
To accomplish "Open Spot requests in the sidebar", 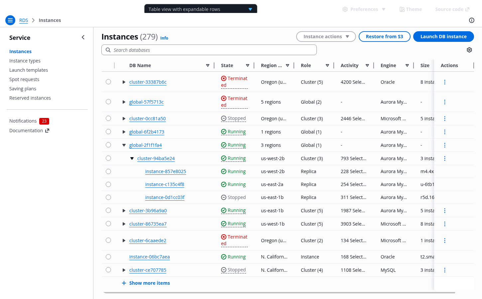I will click(24, 79).
